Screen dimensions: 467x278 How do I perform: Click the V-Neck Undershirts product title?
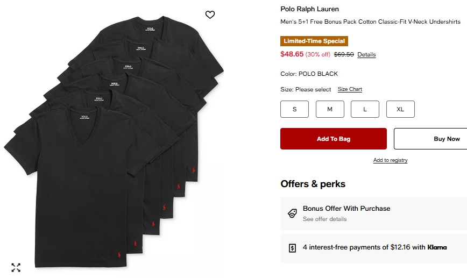coord(370,22)
